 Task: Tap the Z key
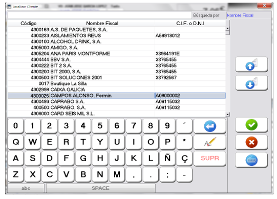pyautogui.click(x=15, y=174)
